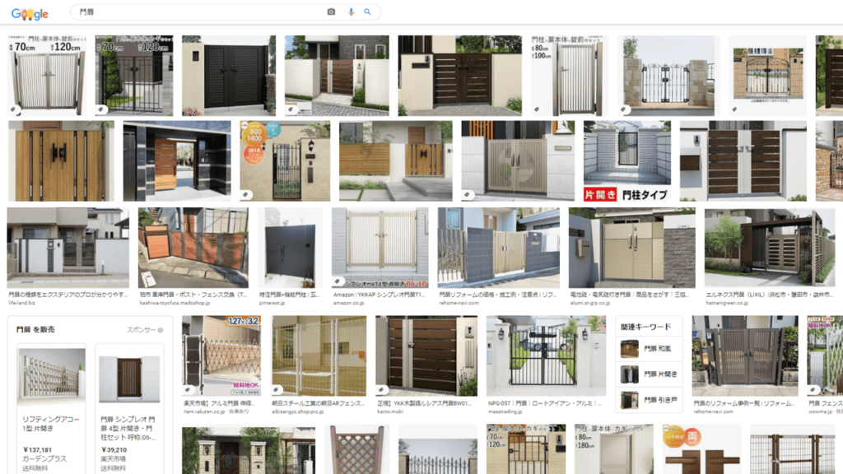
Task: Click the small thumbnail beside 門扉 和風
Action: tap(629, 349)
